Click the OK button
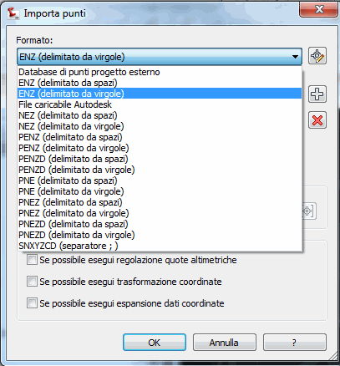Image resolution: width=340 pixels, height=366 pixels. click(x=155, y=343)
